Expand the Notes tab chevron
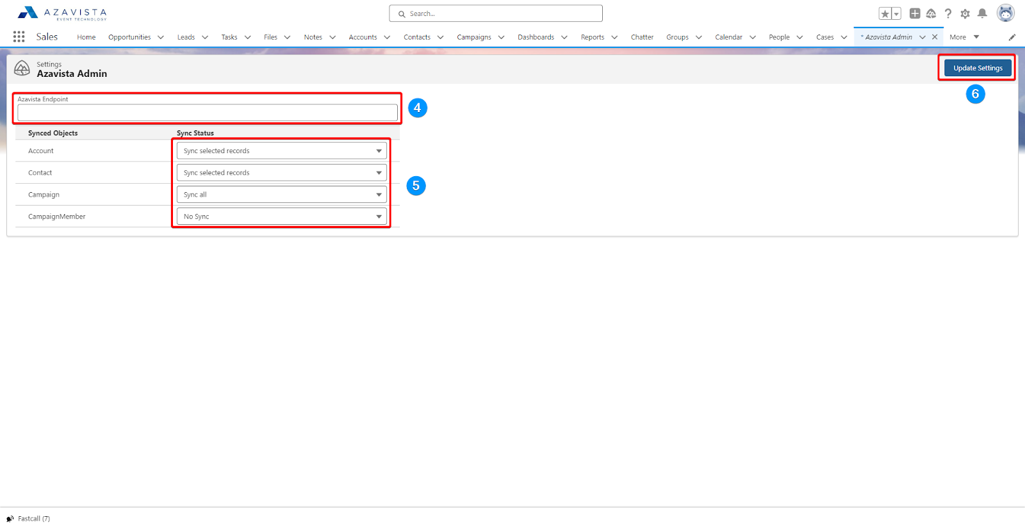 point(332,37)
